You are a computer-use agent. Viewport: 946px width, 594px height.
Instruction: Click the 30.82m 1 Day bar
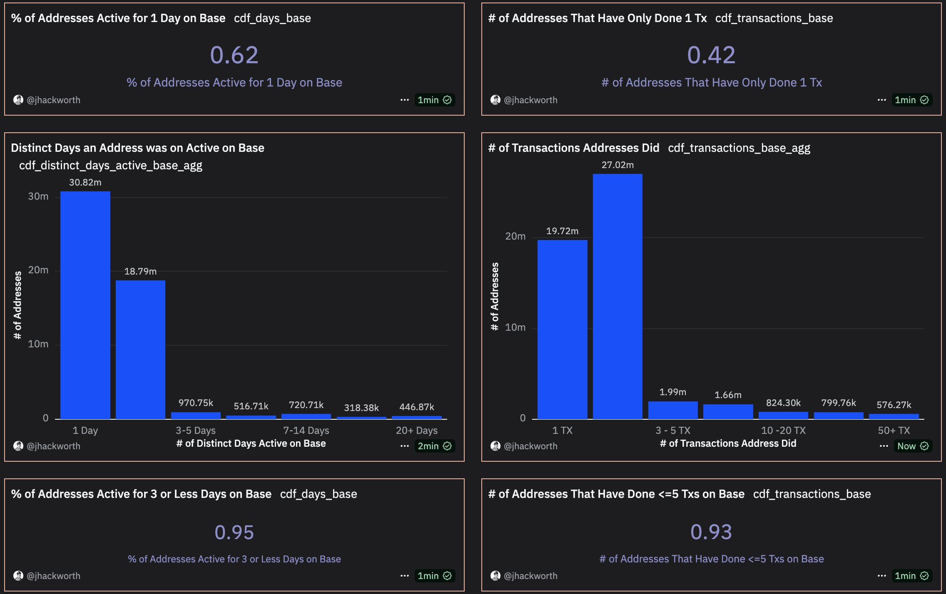click(85, 304)
